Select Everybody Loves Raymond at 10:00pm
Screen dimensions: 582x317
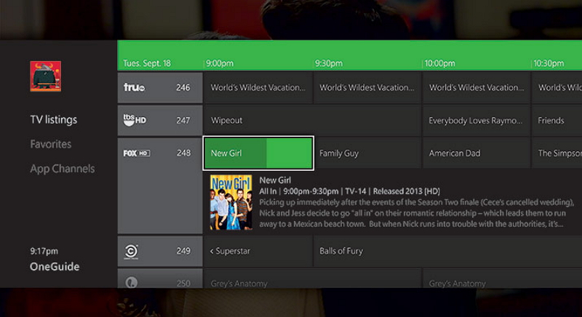pos(477,120)
